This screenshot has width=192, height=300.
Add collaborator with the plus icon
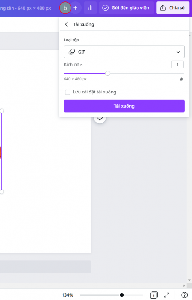coord(75,8)
